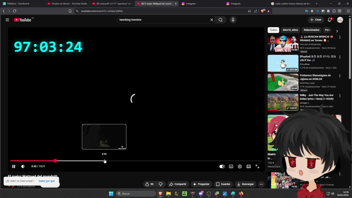
Task: Pause the video
Action: click(x=14, y=166)
